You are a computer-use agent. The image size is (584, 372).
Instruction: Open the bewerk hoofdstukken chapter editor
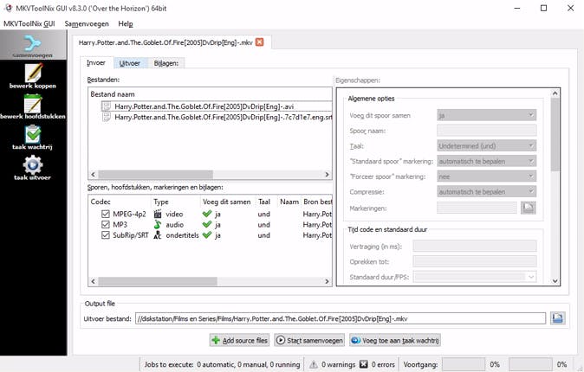(x=33, y=106)
